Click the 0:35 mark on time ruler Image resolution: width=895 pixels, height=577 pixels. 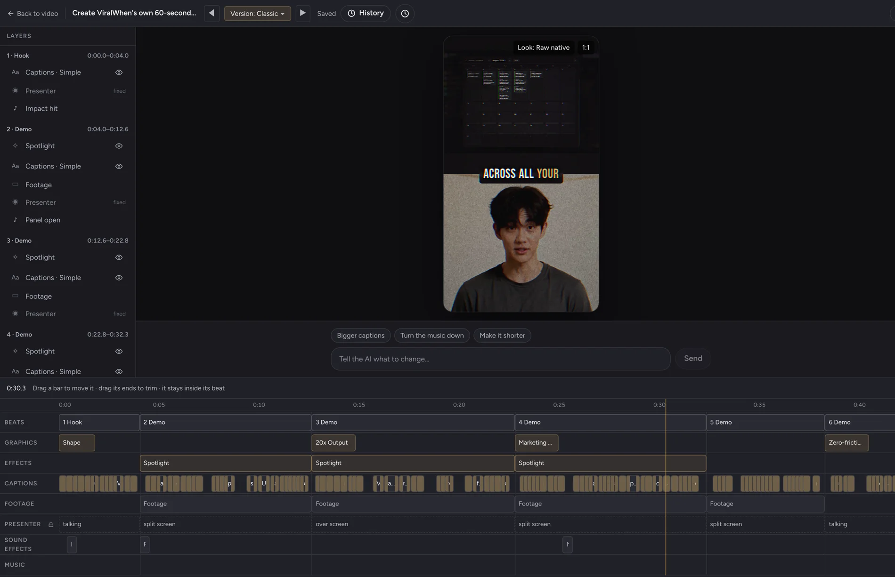[x=759, y=405]
